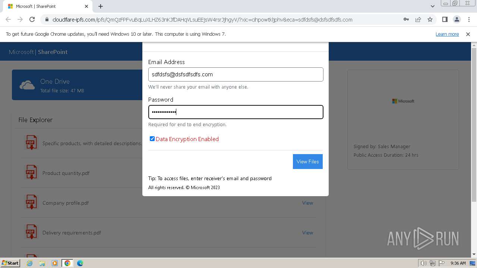Click PDF icon for Delivery requirements.pdf
This screenshot has width=477, height=268.
[31, 232]
